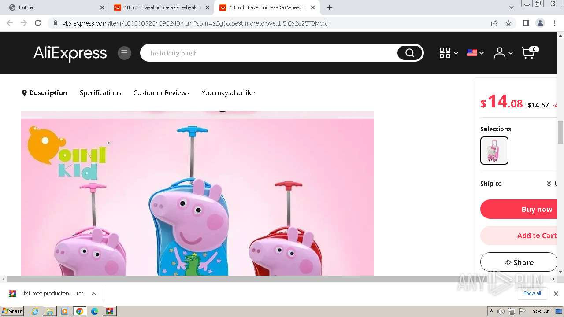This screenshot has width=564, height=317.
Task: Open the Windows Start menu
Action: pos(12,311)
